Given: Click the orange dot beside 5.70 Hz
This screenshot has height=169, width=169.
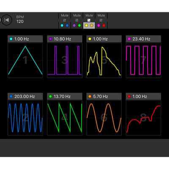Looking at the screenshot, I should pos(90,96).
